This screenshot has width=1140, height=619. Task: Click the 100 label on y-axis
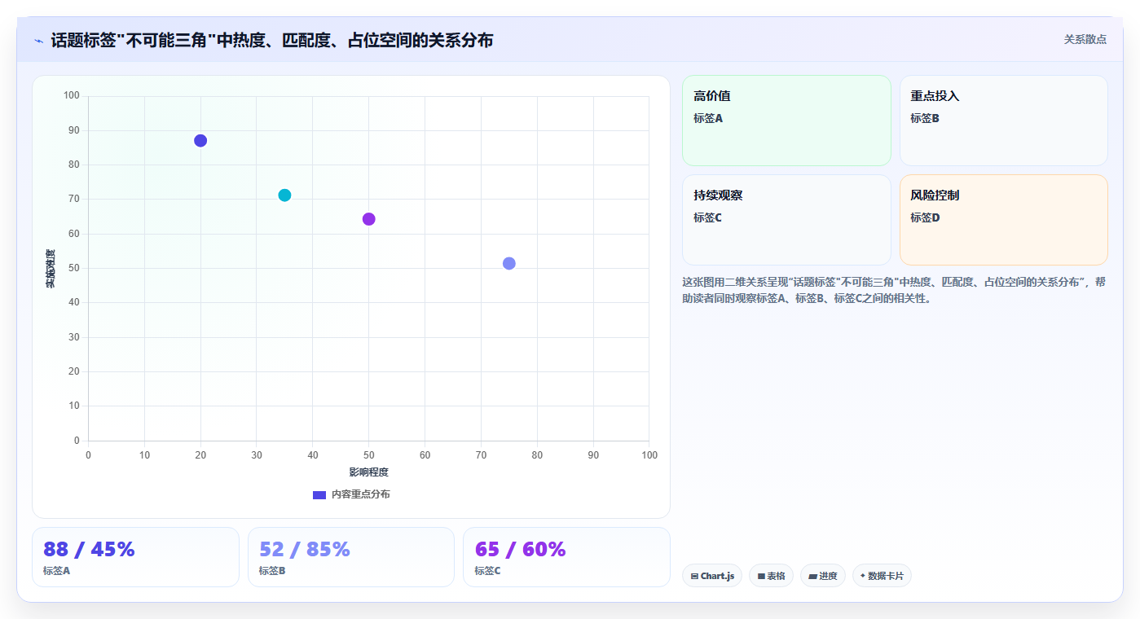click(71, 96)
